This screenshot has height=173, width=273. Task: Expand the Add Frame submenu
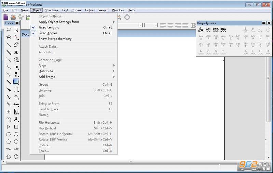tap(74, 77)
